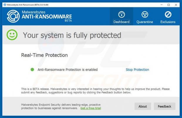Minimize the Anti-Ransomware window
Screen dimensions: 182x118
[162, 5]
